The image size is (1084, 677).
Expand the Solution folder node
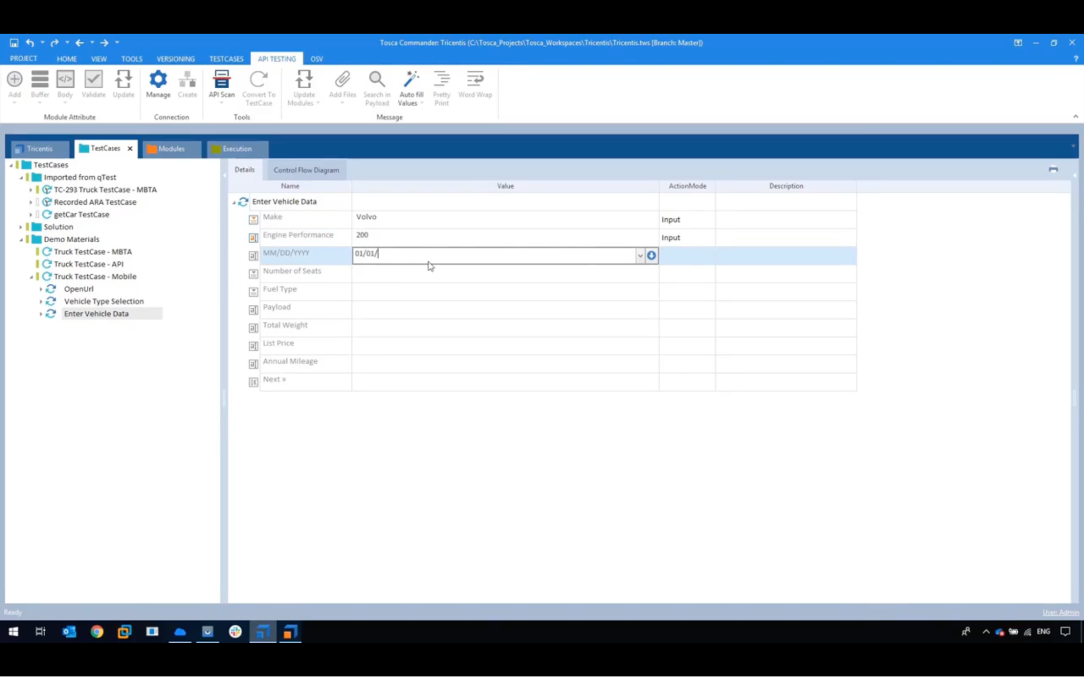click(x=21, y=227)
